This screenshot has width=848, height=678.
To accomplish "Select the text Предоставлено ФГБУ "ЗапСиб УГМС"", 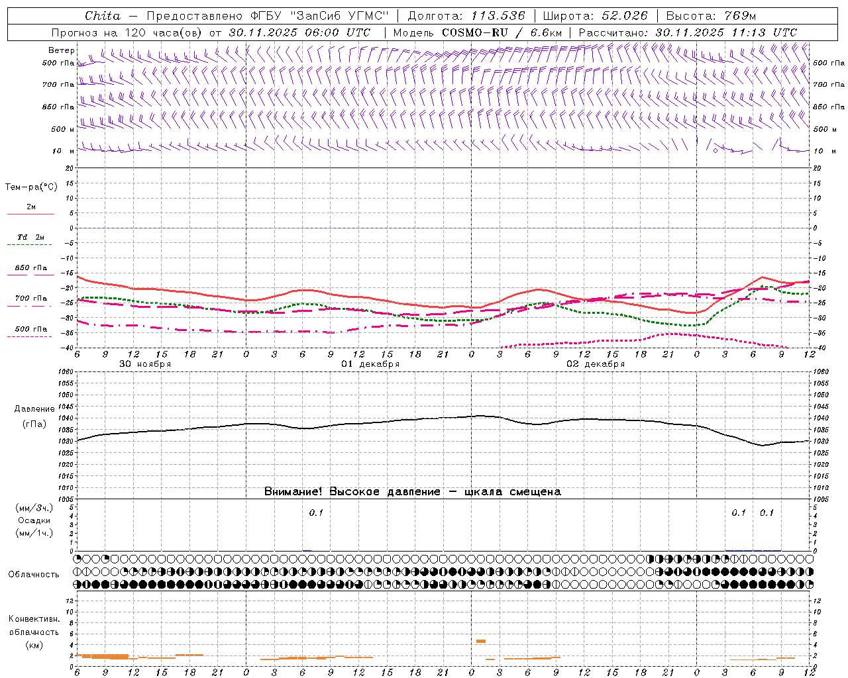I will pos(267,16).
